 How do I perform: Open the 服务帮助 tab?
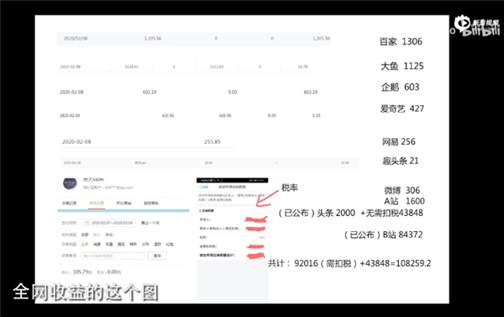tap(151, 203)
